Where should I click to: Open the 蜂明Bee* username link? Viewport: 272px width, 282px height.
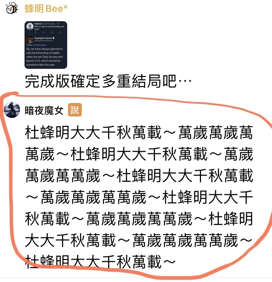[46, 9]
